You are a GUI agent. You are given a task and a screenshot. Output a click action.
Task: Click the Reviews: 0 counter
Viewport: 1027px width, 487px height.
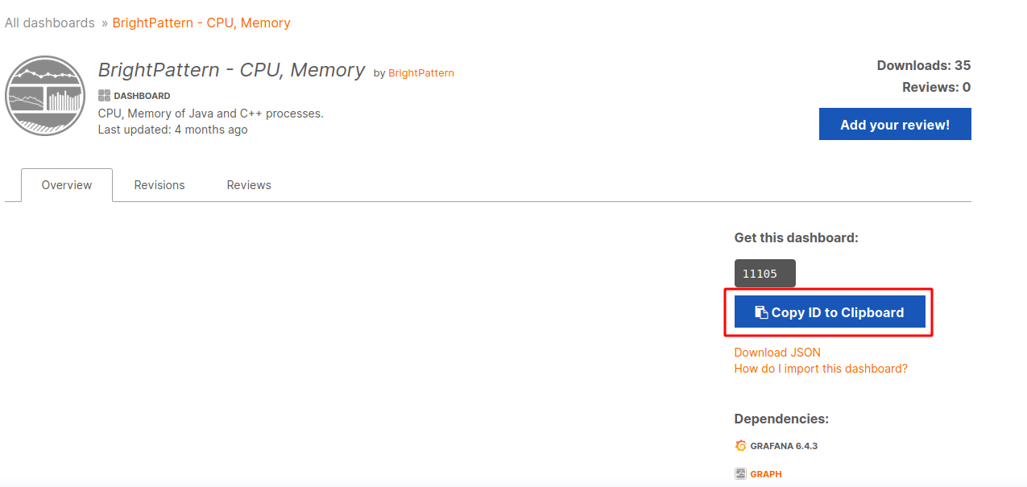(936, 87)
